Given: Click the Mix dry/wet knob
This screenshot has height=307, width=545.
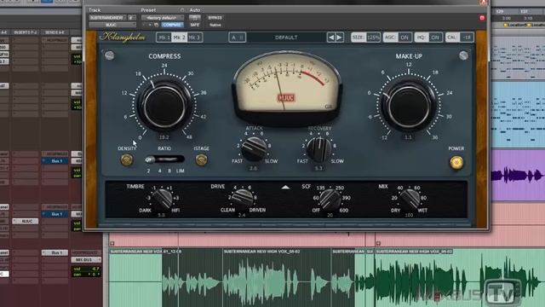Looking at the screenshot, I should pyautogui.click(x=410, y=199).
